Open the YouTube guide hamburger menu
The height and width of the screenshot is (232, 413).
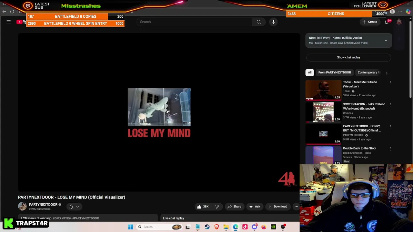point(9,22)
